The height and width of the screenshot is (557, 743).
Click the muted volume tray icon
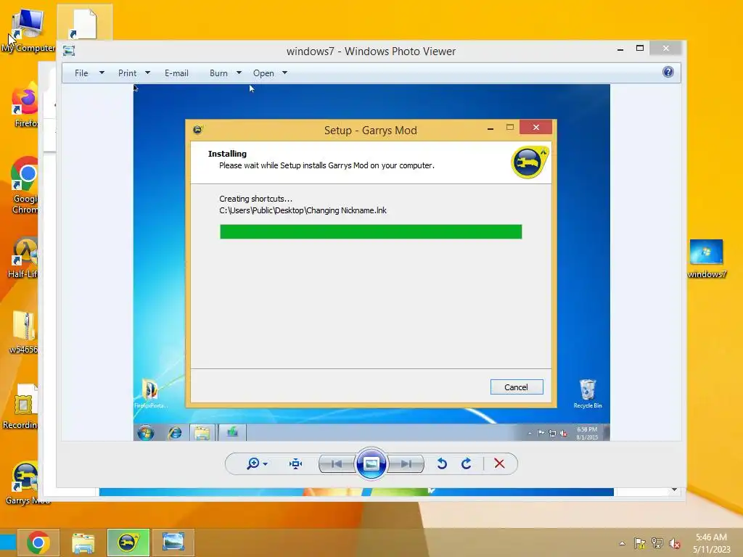[x=674, y=543]
